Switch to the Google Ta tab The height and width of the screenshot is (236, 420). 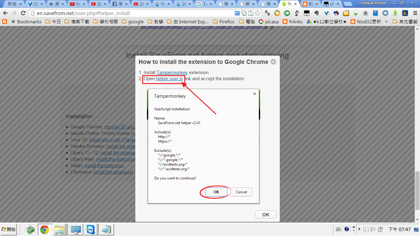click(204, 4)
